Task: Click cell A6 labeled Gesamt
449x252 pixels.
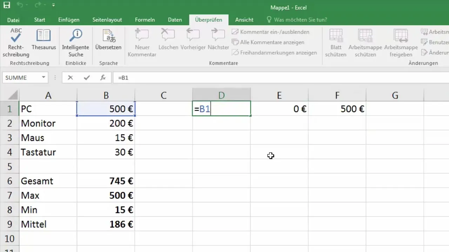Action: (x=48, y=181)
